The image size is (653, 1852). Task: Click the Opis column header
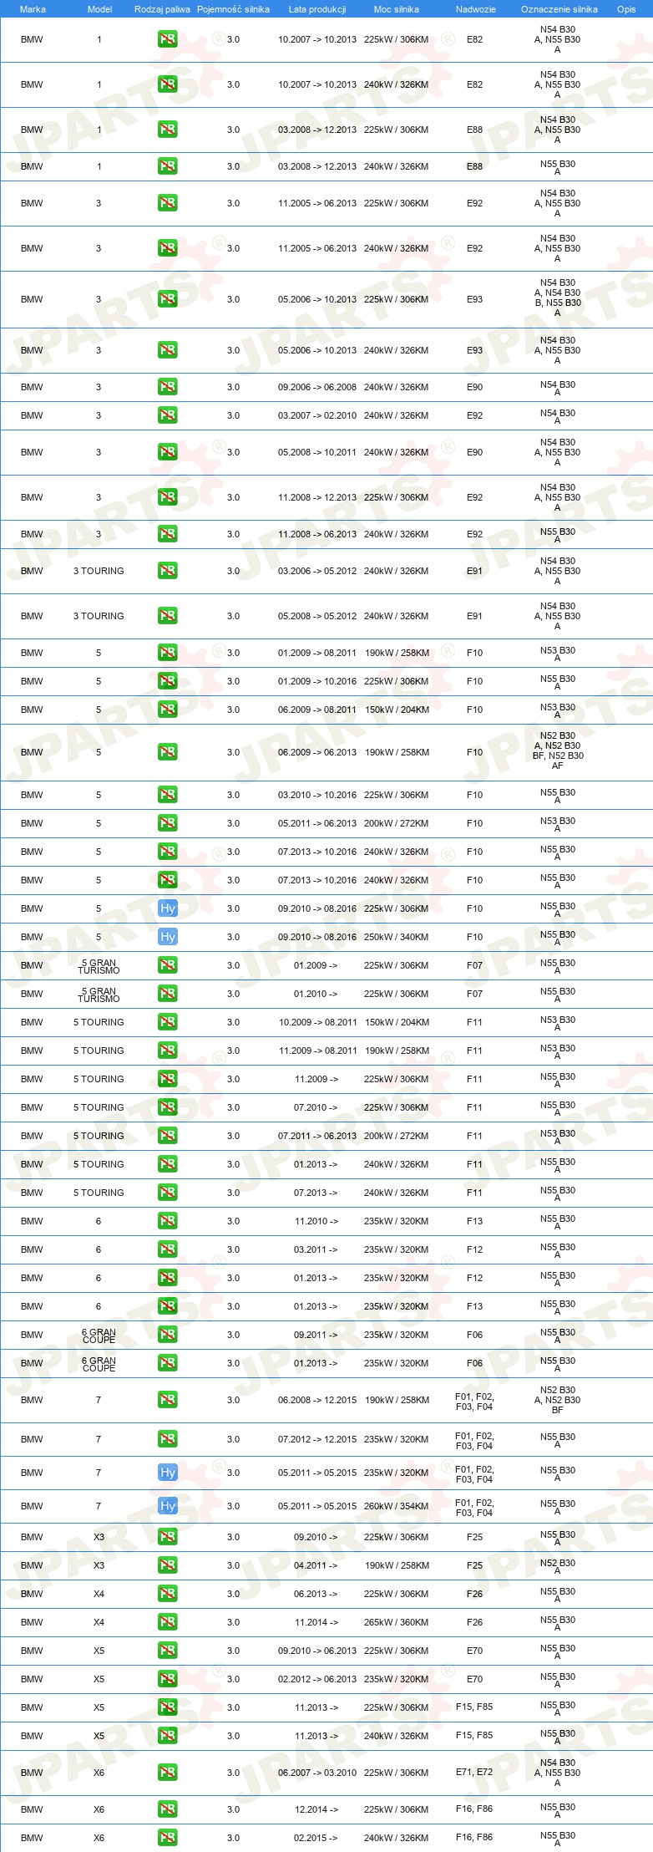(x=626, y=9)
